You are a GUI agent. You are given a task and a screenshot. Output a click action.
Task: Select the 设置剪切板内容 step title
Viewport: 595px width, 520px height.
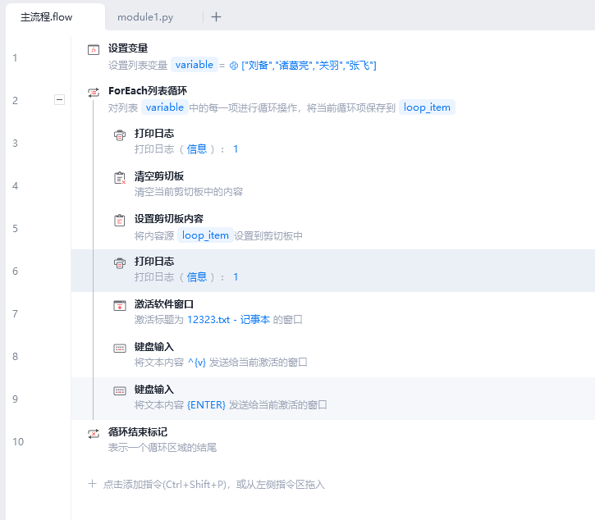(169, 218)
